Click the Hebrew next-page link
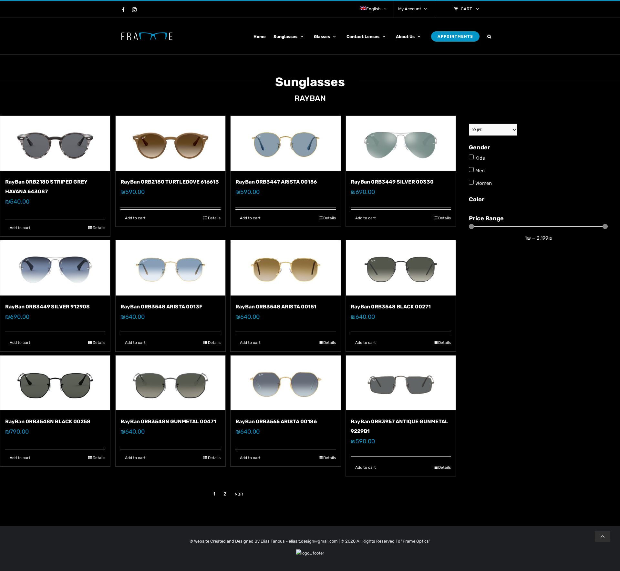 coord(239,494)
